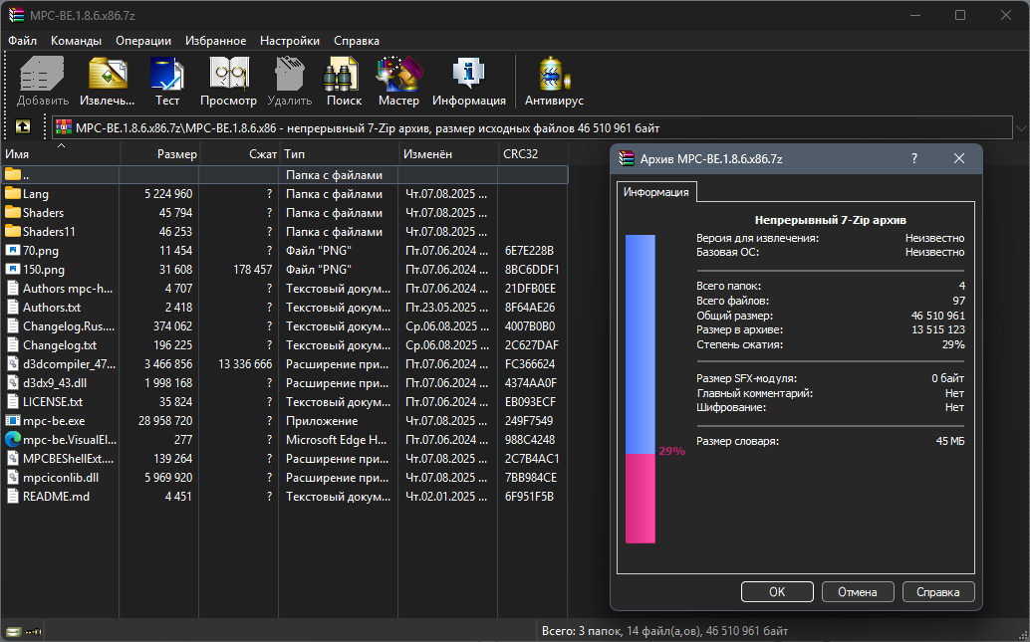Click the size value 28 958 720
The width and height of the screenshot is (1030, 642).
(165, 420)
